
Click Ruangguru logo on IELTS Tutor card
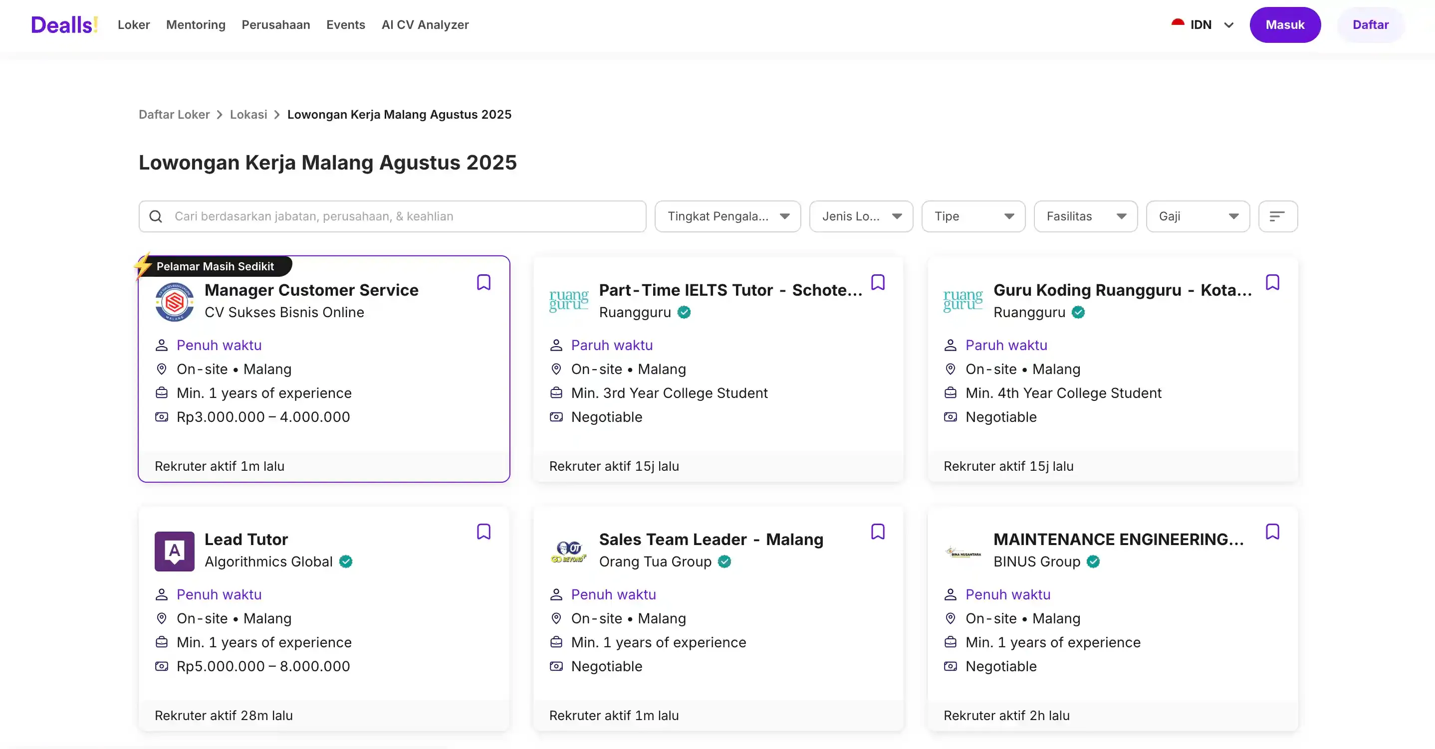[569, 301]
